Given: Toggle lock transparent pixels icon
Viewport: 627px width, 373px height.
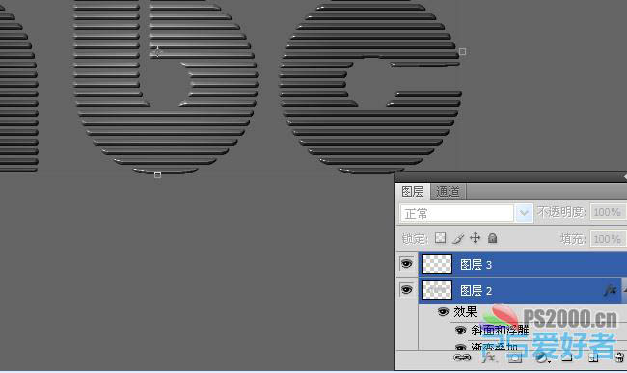Looking at the screenshot, I should pos(440,238).
